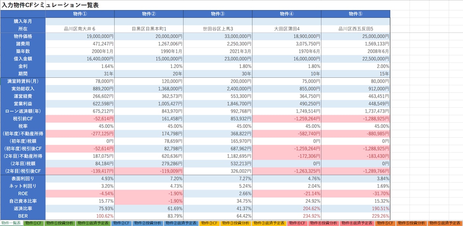Select the 物件⑤ column header cell

tap(356, 14)
